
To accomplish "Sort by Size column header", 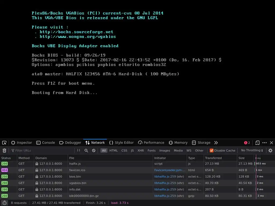I will tap(245, 158).
